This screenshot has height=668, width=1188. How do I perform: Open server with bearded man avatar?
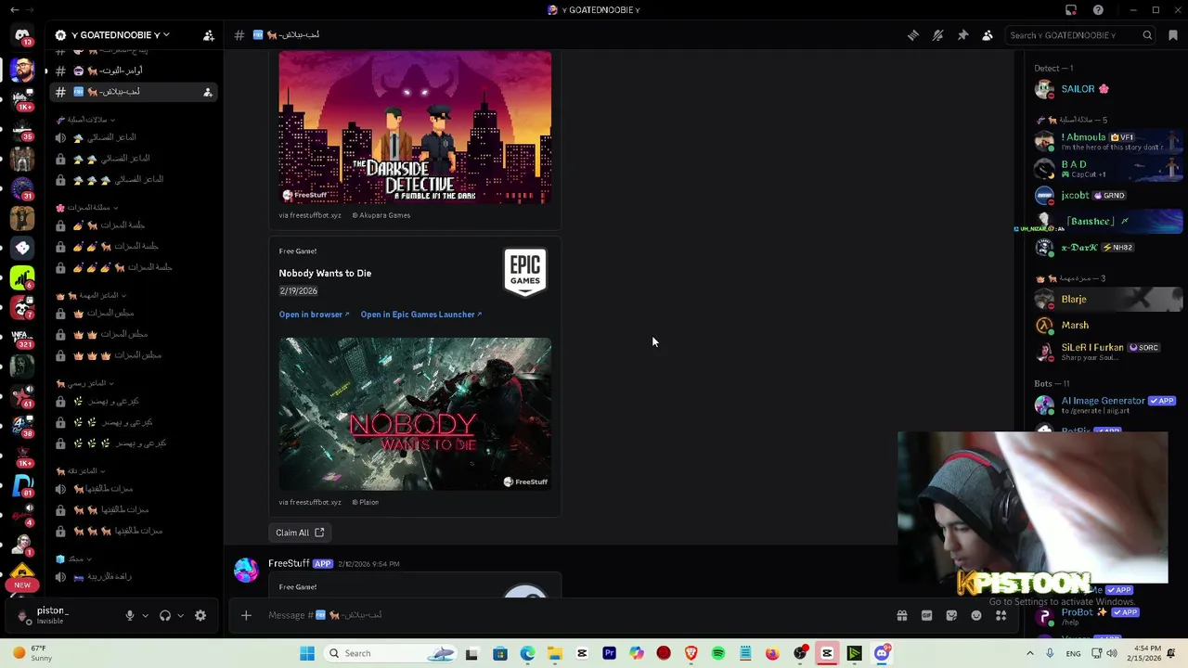[22, 69]
